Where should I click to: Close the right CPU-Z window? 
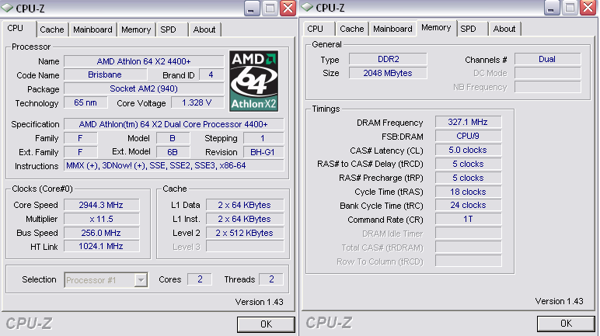588,8
